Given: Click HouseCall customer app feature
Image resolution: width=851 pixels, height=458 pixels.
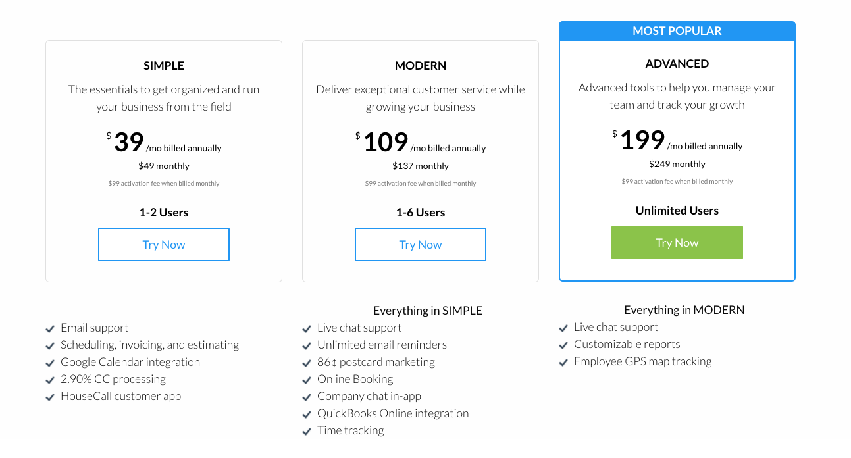Looking at the screenshot, I should (120, 396).
